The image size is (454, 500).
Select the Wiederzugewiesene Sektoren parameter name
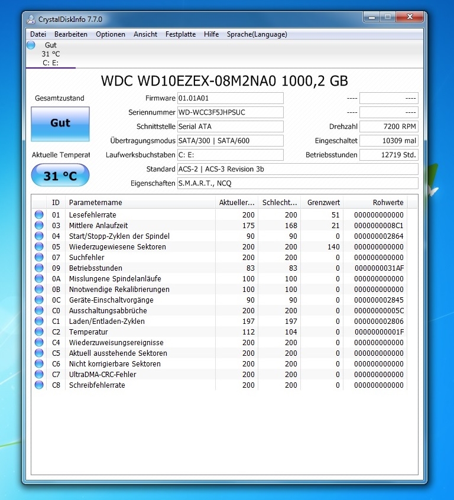(x=118, y=247)
